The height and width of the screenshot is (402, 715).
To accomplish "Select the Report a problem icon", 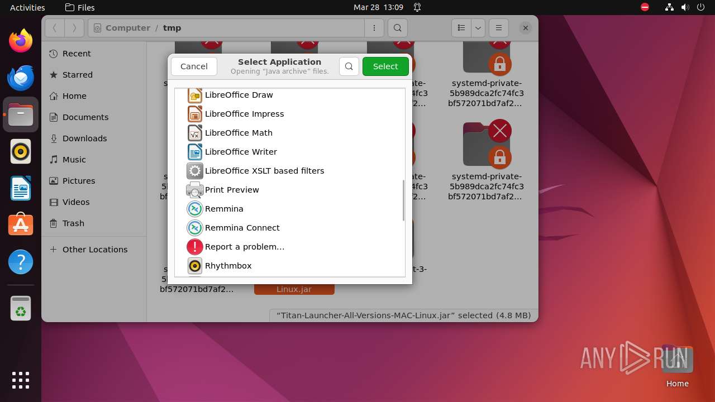I will 194,247.
